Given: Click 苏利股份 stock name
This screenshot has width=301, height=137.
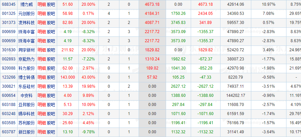Looking at the screenshot, I should [26, 123].
